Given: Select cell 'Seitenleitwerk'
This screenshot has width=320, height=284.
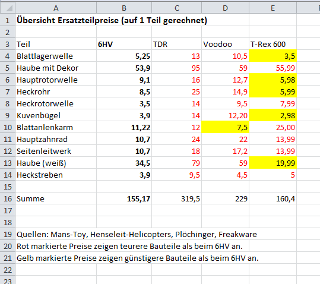Looking at the screenshot, I should [56, 151].
